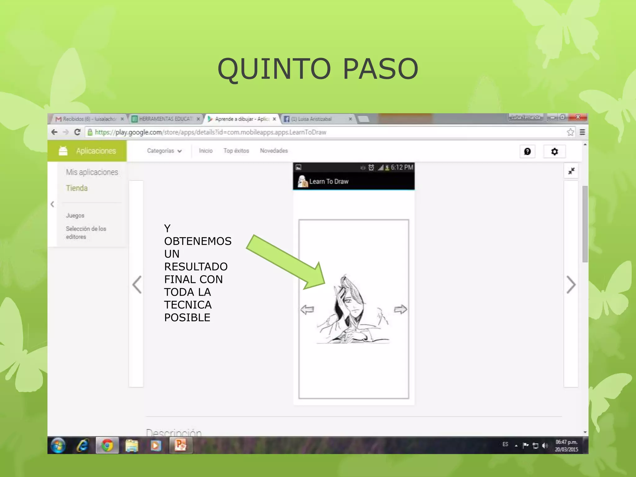Click the Android Aplicaciones icon
Viewport: 636px width, 477px height.
(63, 151)
